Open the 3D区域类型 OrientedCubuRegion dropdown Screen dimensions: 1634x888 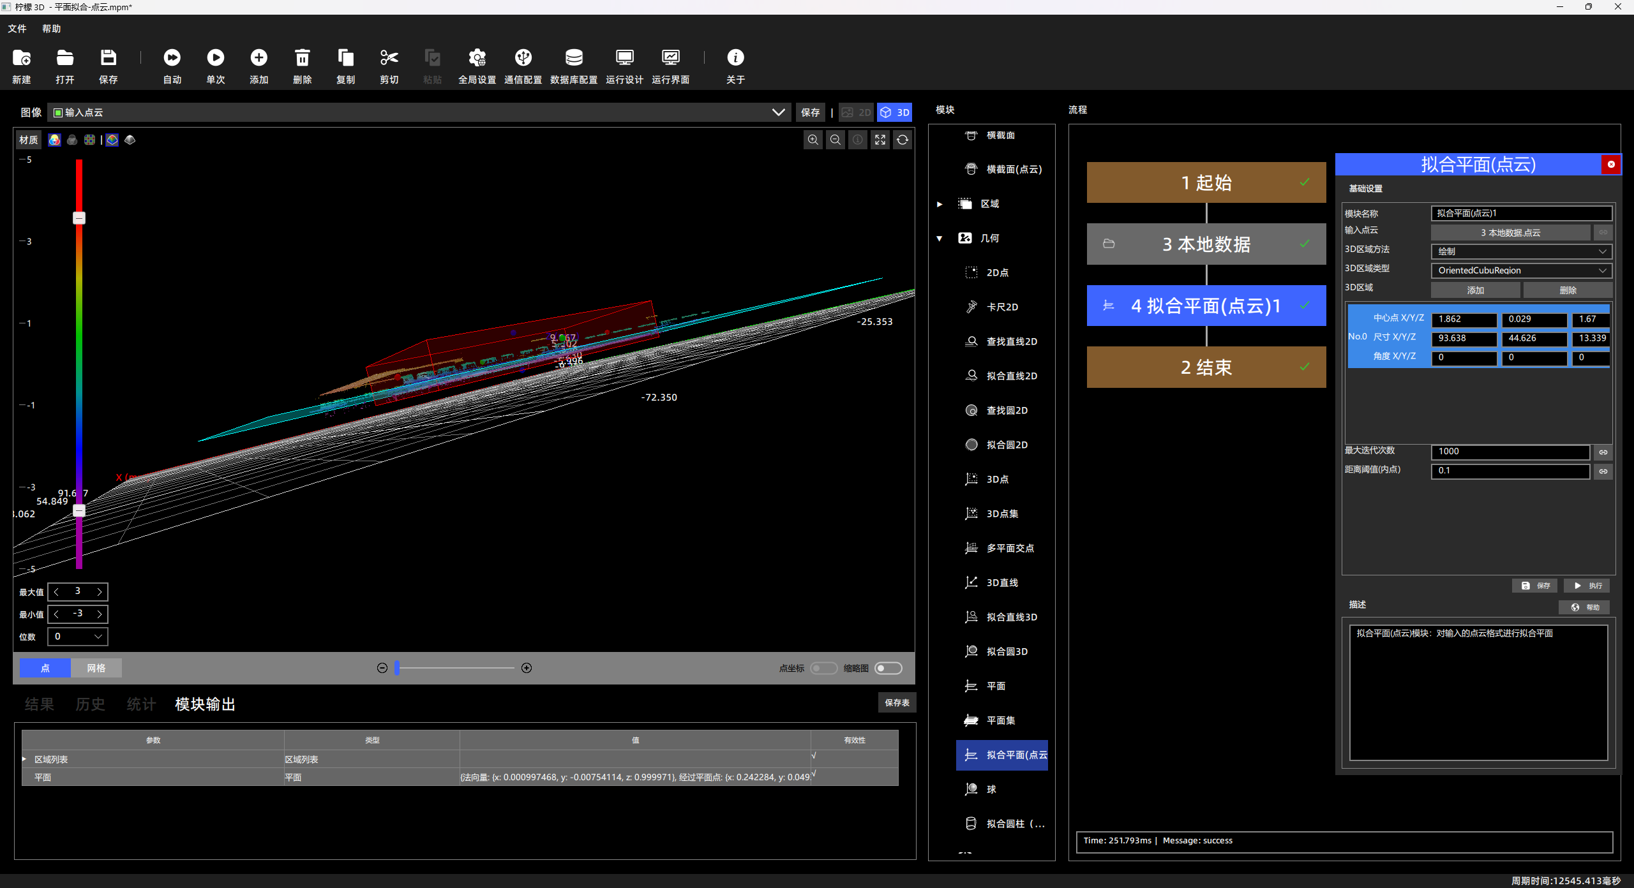[1522, 270]
